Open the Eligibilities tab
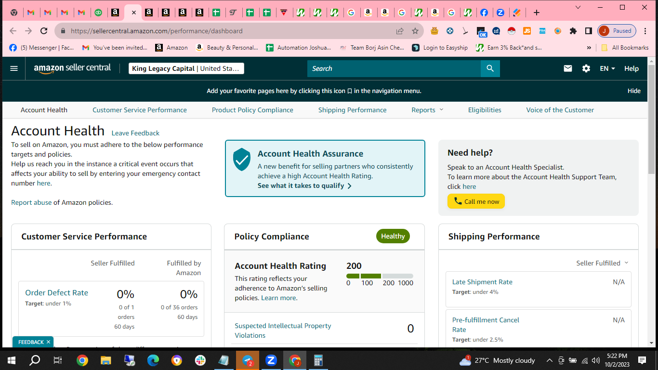The height and width of the screenshot is (370, 658). click(x=485, y=110)
